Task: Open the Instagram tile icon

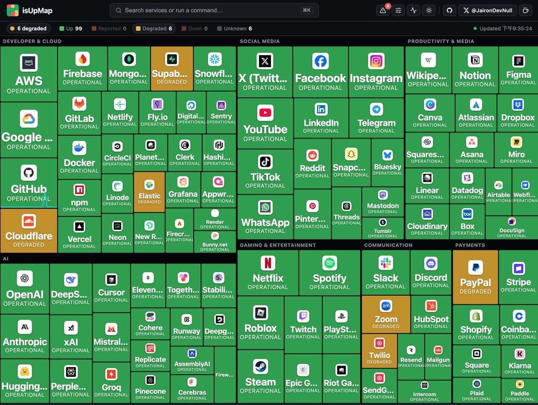Action: pyautogui.click(x=376, y=62)
